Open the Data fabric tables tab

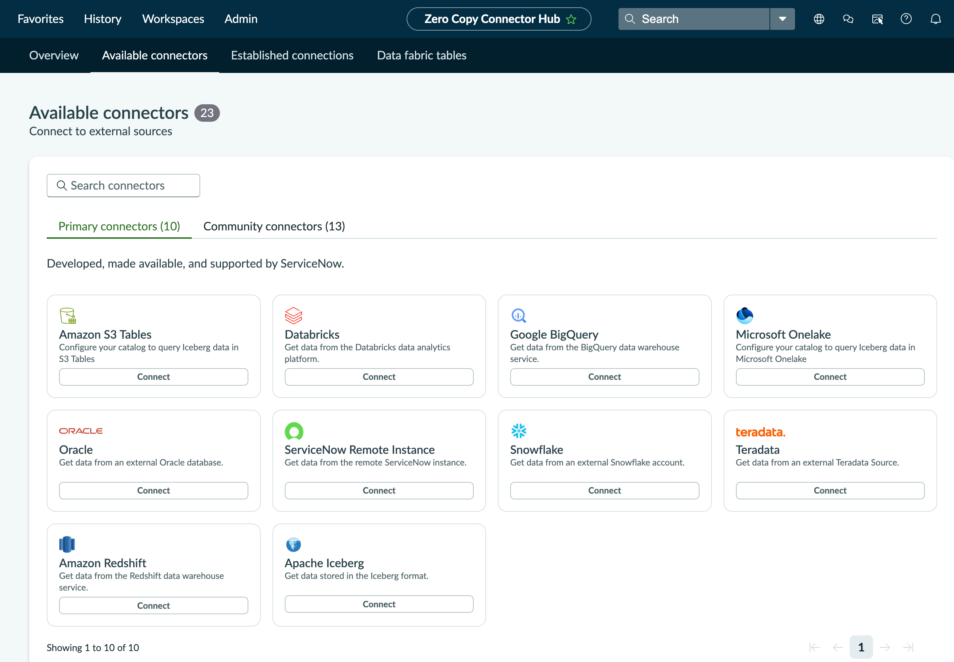[422, 55]
